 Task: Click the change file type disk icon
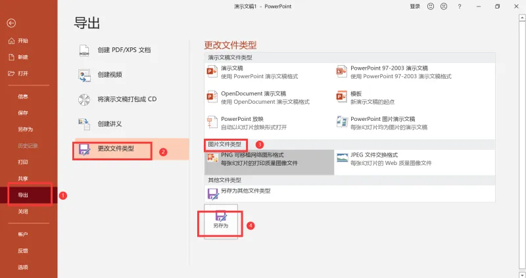coord(84,149)
